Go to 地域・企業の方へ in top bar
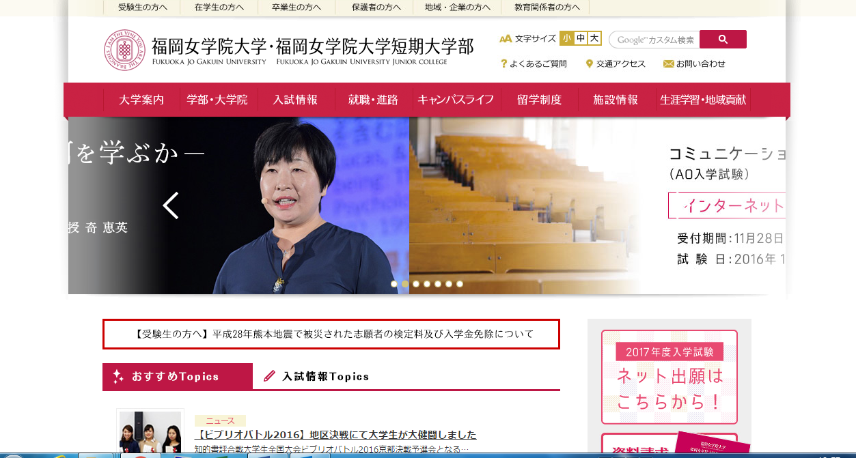 (457, 8)
